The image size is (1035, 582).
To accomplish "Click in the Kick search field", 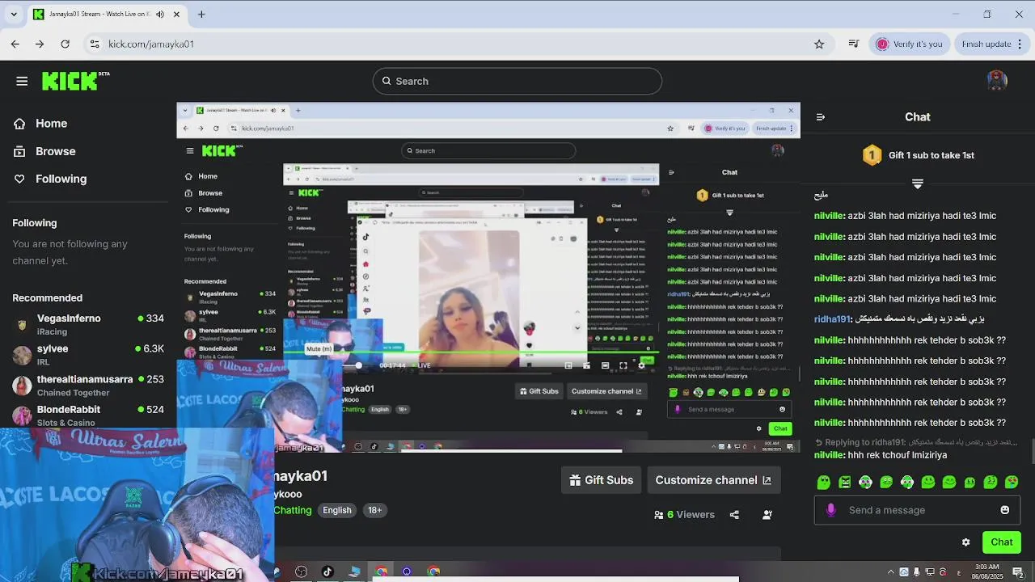I will pos(517,81).
